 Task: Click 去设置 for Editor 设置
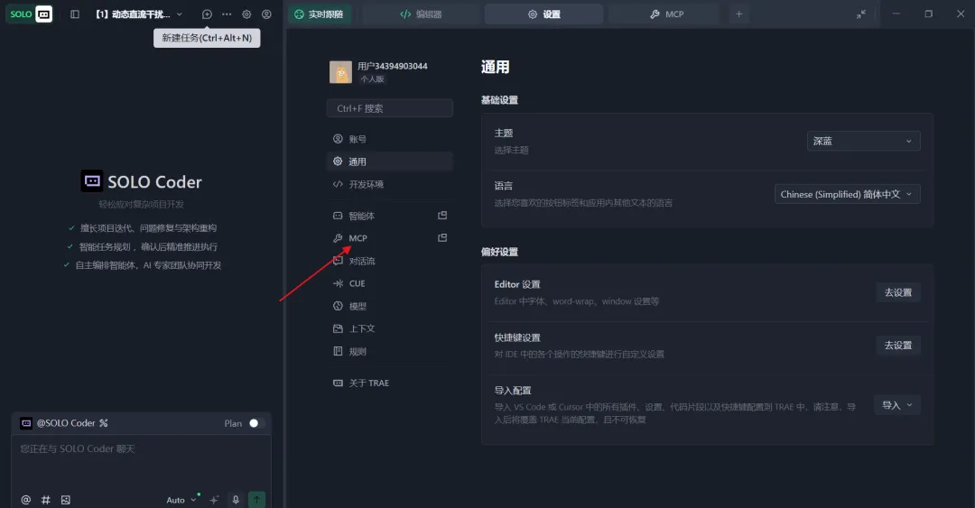898,292
